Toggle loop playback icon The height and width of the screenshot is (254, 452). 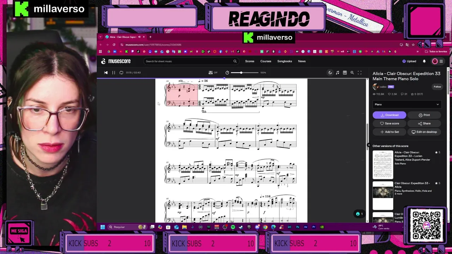click(121, 72)
